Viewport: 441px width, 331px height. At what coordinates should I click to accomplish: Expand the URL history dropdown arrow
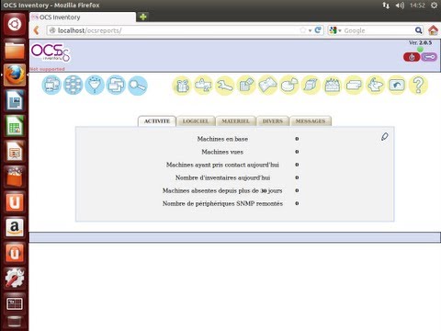point(310,30)
